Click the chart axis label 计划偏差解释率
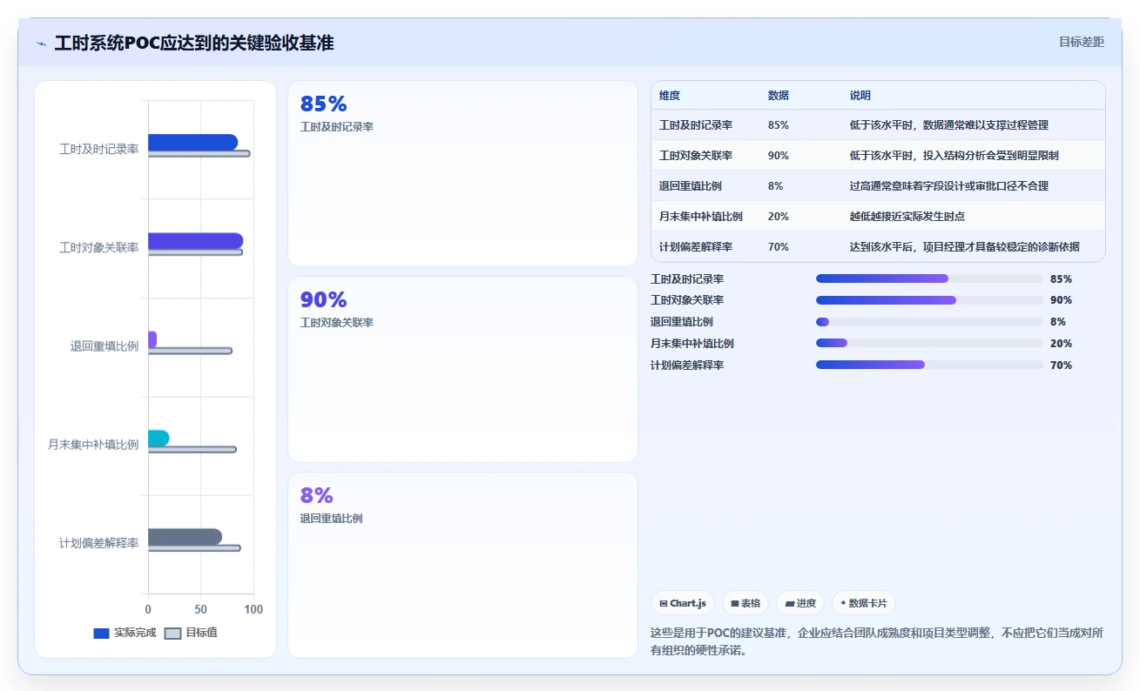Screen dimensions: 1140x691 pyautogui.click(x=98, y=543)
